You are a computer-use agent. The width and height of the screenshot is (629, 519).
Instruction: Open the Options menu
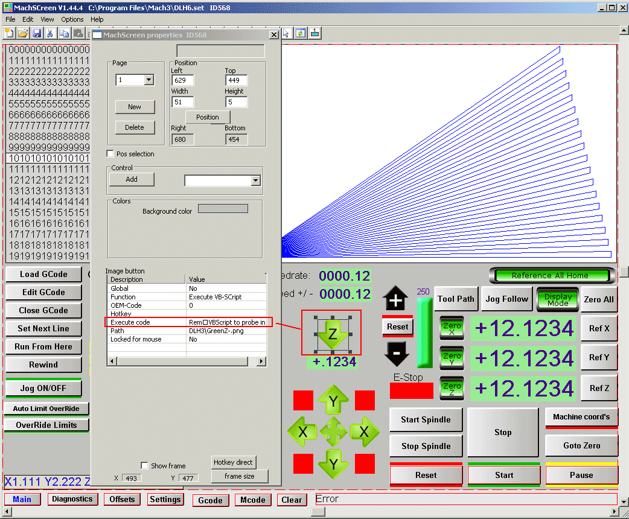72,19
